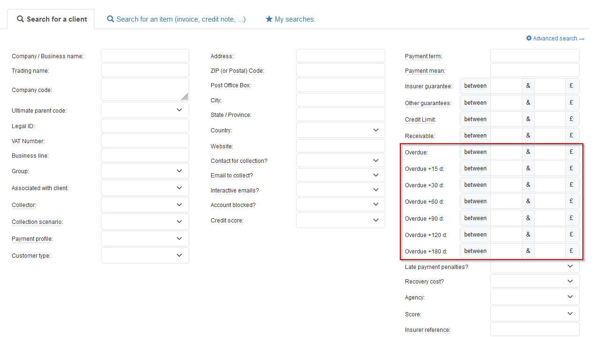The height and width of the screenshot is (337, 596).
Task: Click the Credit Limit maximum amount field
Action: (550, 119)
